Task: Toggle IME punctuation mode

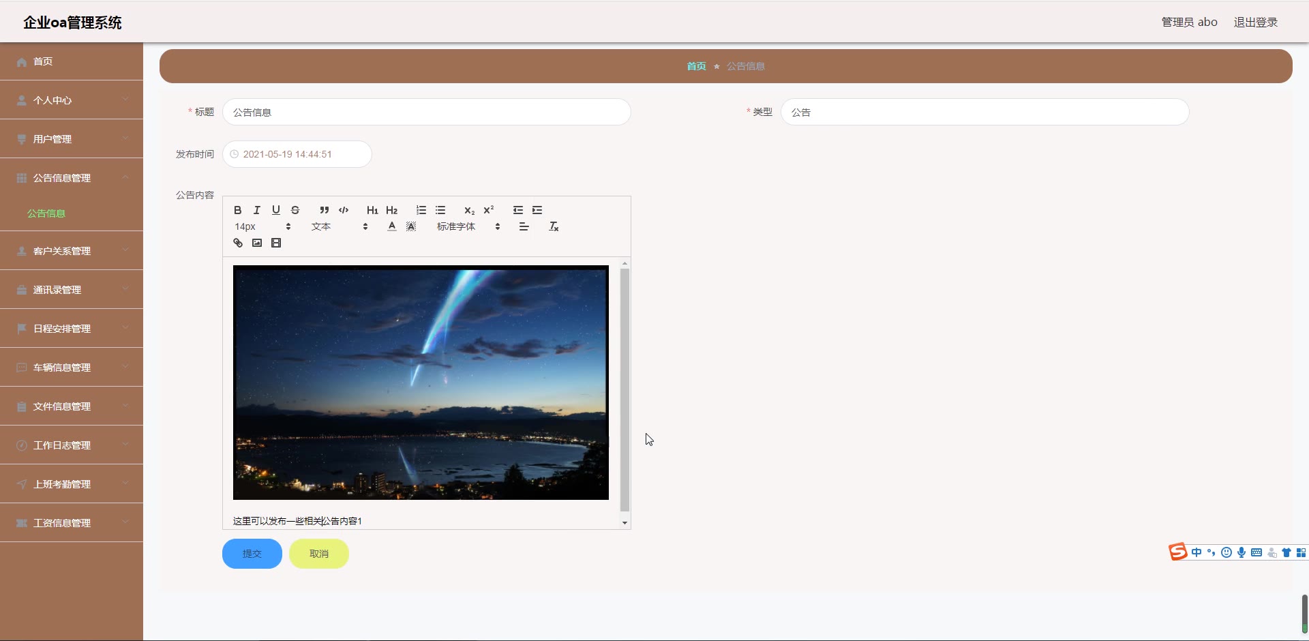Action: click(x=1212, y=552)
